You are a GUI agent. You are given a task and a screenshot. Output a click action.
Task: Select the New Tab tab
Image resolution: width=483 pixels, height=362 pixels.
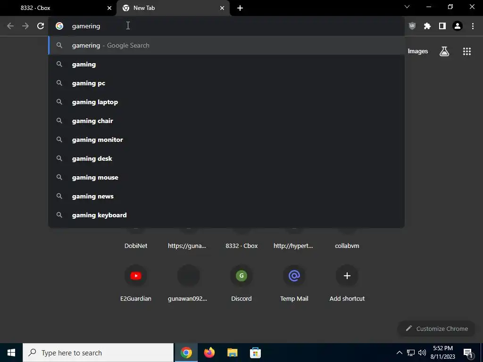click(173, 8)
